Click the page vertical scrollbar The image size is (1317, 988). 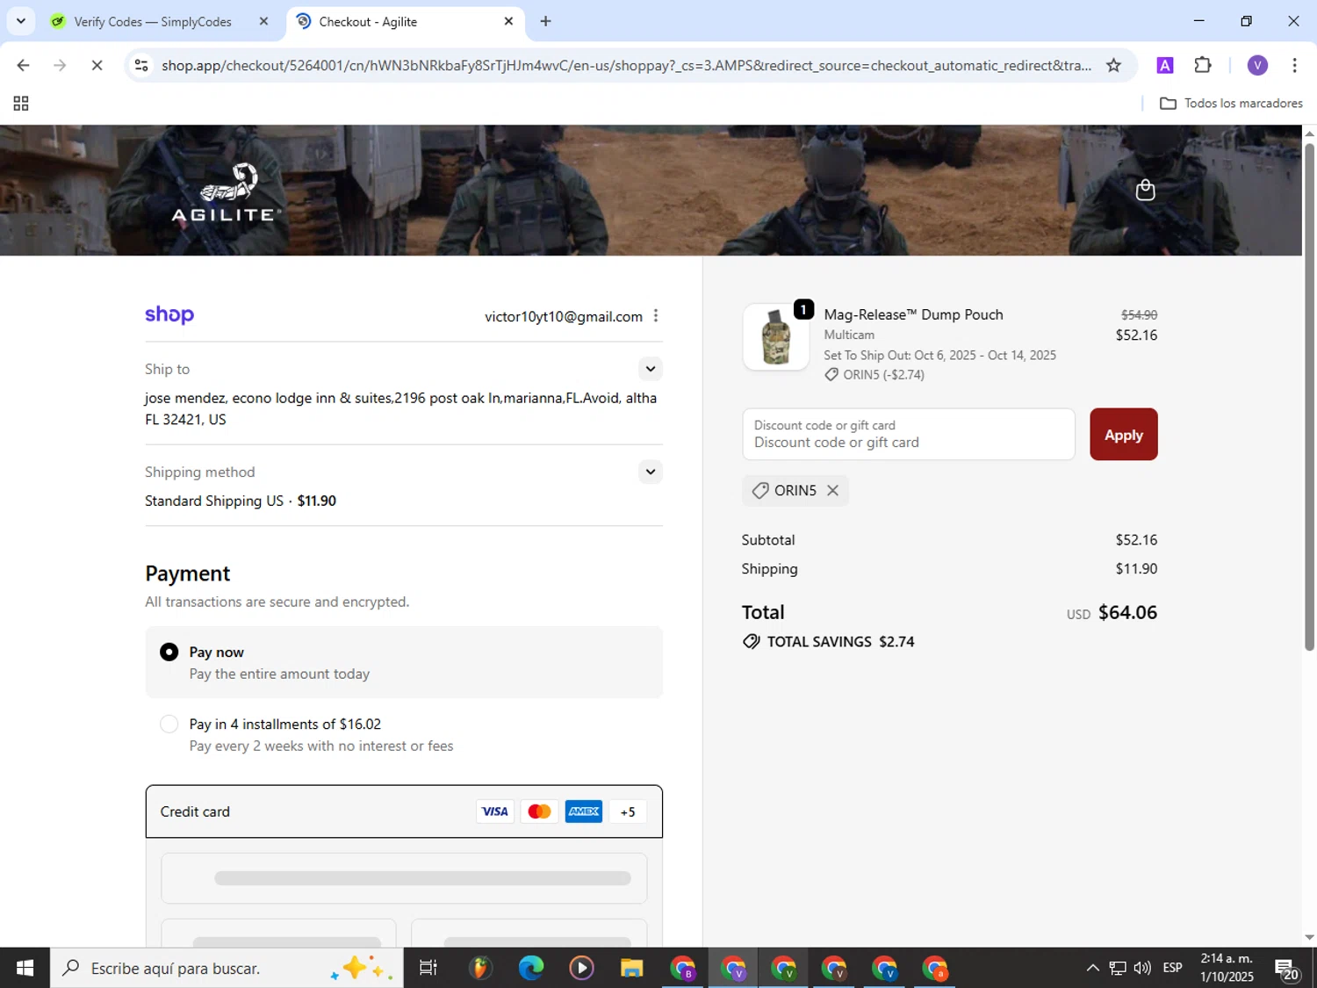1309,395
